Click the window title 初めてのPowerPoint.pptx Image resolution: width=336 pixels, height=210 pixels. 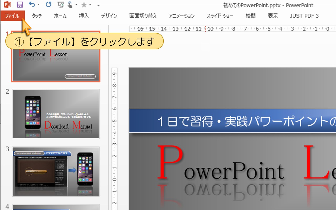[251, 5]
